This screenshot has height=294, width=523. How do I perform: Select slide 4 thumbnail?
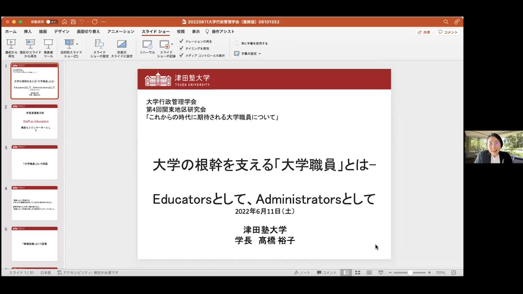point(35,203)
